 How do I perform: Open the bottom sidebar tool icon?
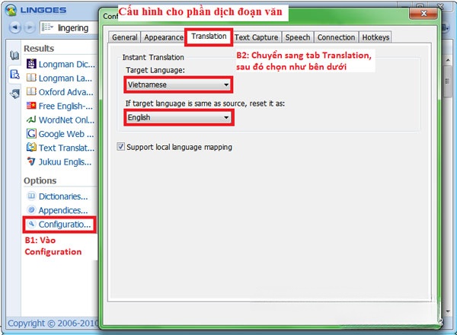[14, 94]
